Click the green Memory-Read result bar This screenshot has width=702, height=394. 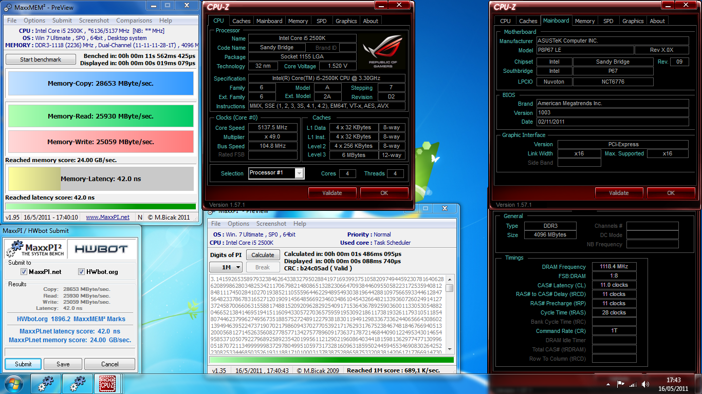(101, 116)
